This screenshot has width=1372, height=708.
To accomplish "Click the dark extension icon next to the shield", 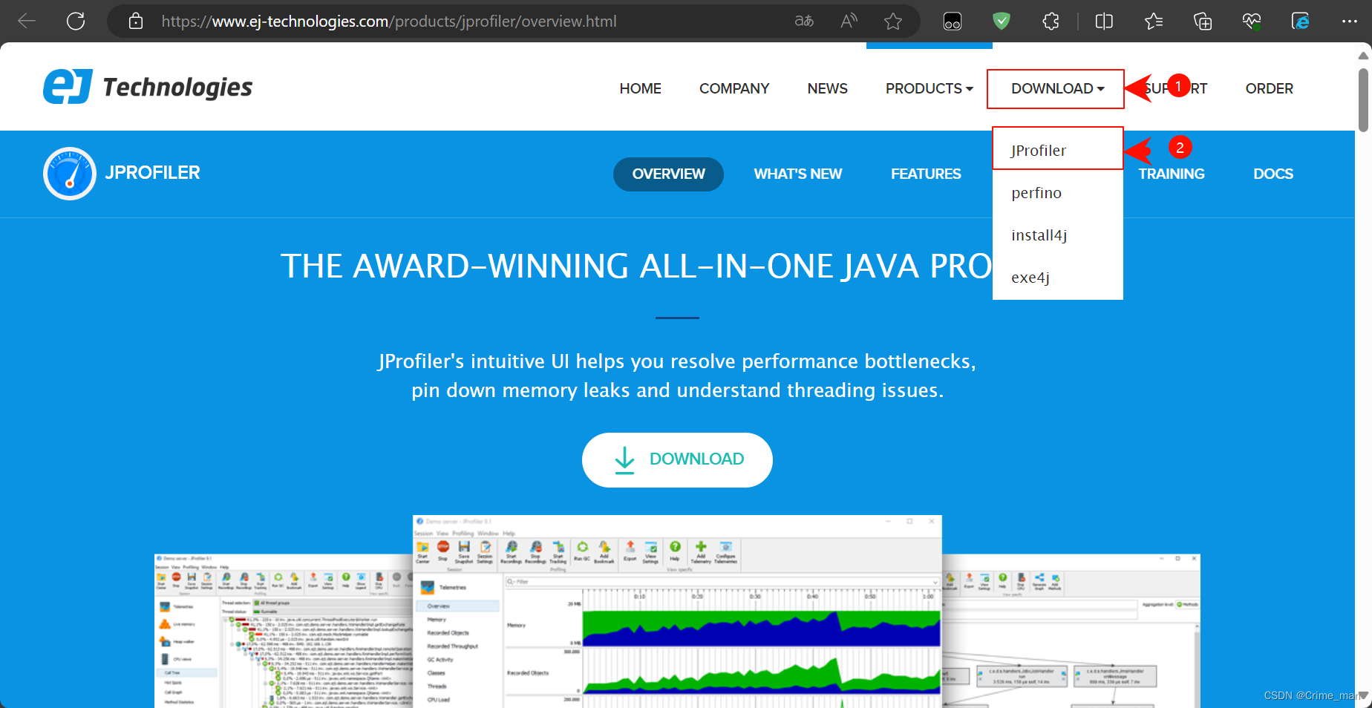I will tap(953, 22).
